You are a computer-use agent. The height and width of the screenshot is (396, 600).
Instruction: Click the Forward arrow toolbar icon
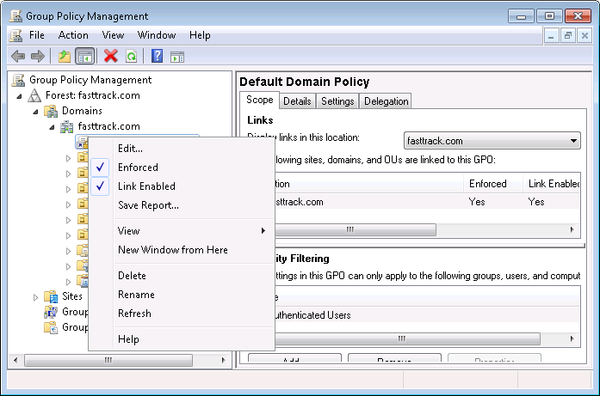tap(38, 57)
